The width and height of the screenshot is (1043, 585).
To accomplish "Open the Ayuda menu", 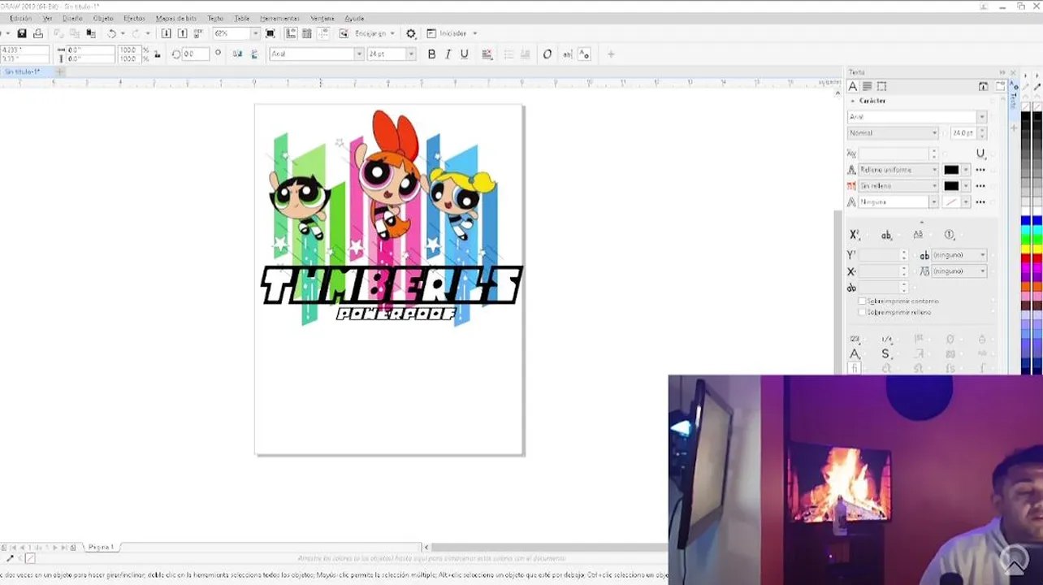I will tap(354, 18).
